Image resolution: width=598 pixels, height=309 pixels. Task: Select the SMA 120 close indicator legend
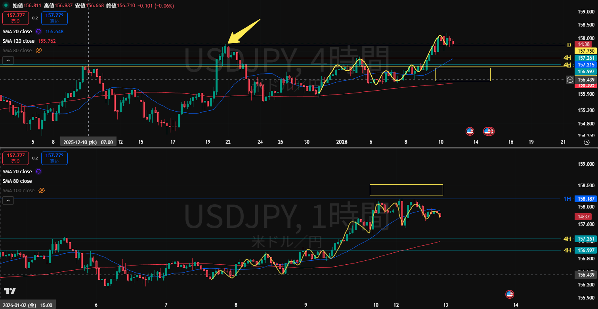(x=19, y=41)
